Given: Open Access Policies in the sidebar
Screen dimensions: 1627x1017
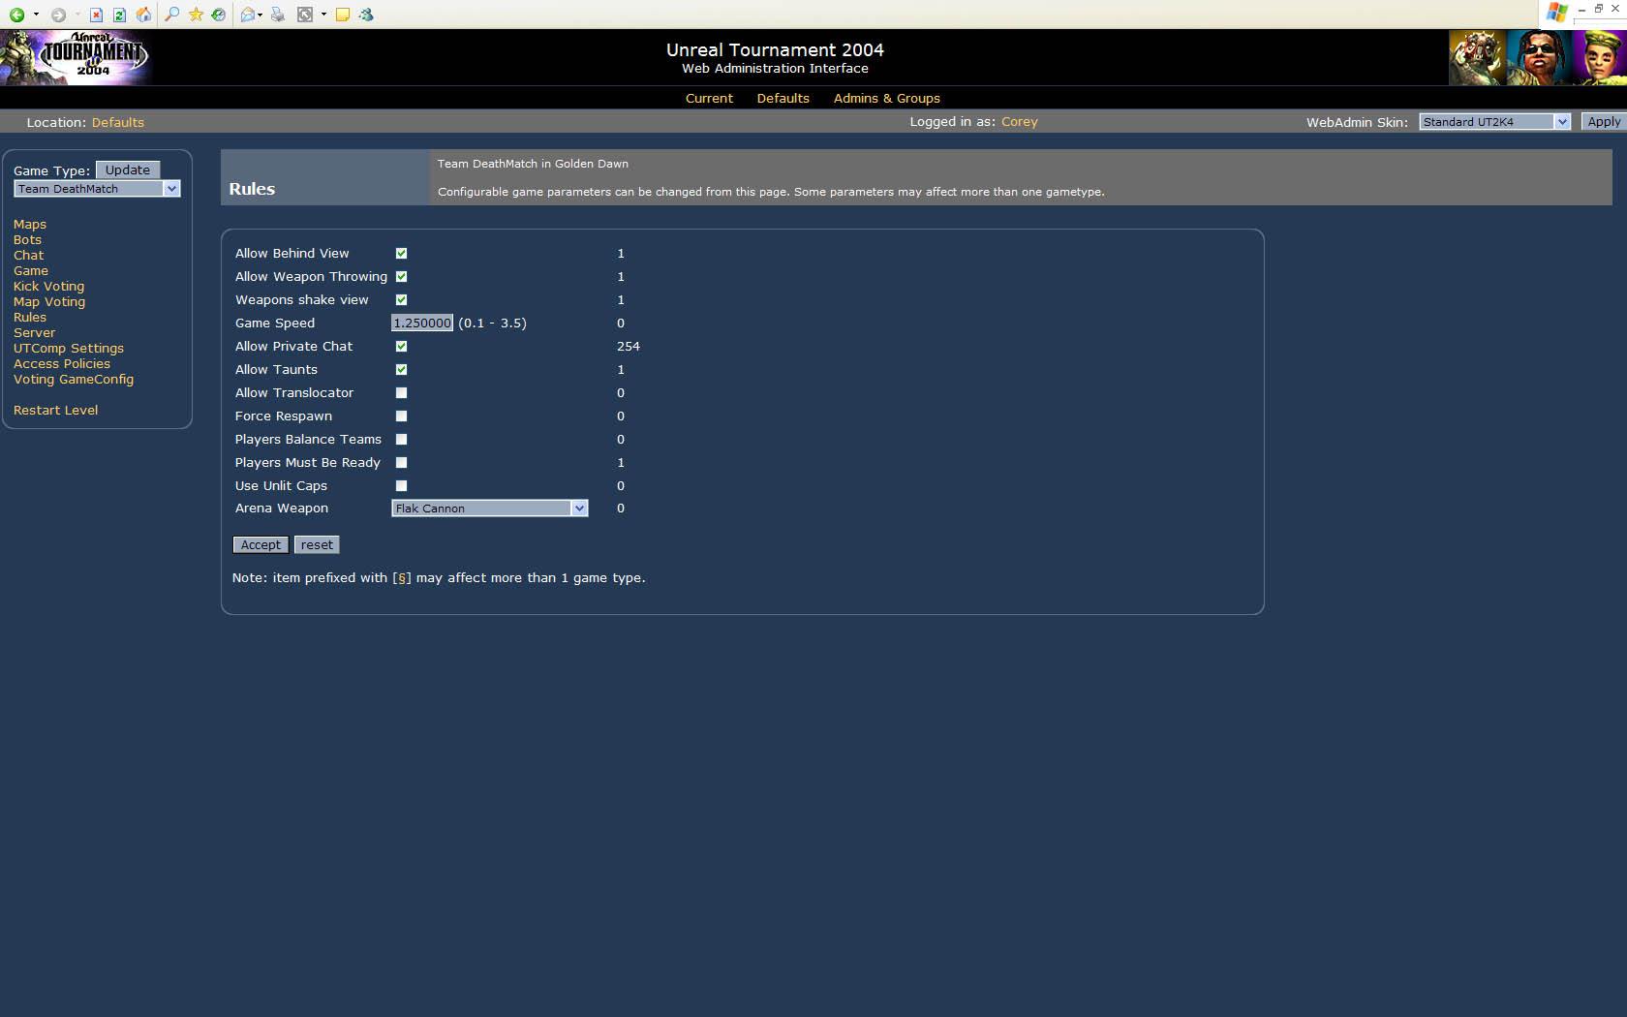Looking at the screenshot, I should pos(62,364).
